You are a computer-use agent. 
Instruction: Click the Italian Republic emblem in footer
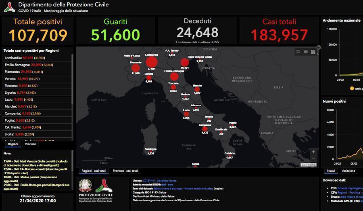(x=85, y=186)
